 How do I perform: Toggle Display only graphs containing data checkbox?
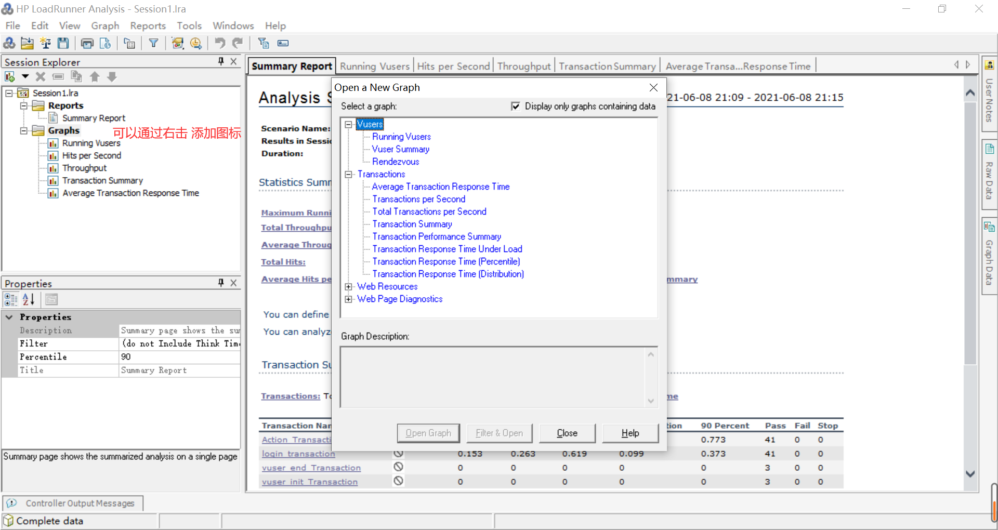point(515,106)
